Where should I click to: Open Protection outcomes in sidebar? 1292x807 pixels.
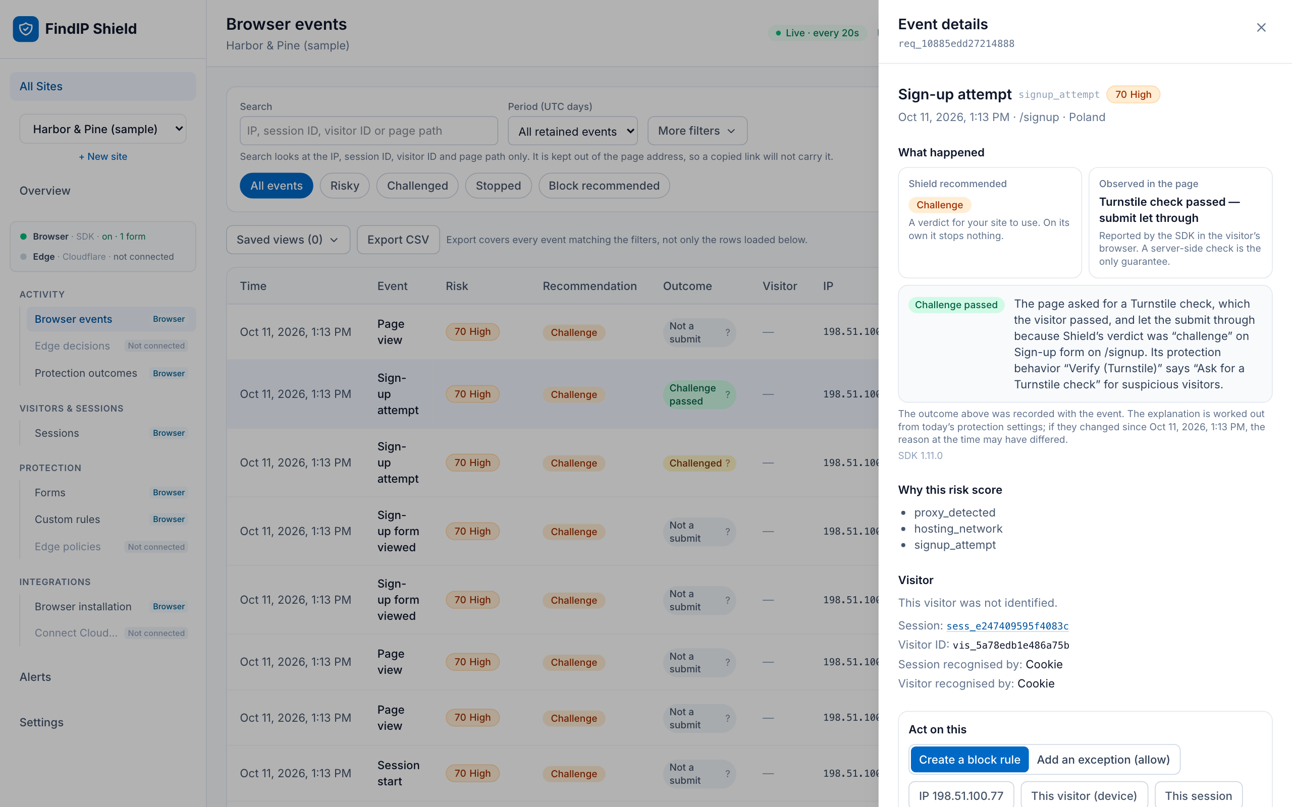[111, 373]
